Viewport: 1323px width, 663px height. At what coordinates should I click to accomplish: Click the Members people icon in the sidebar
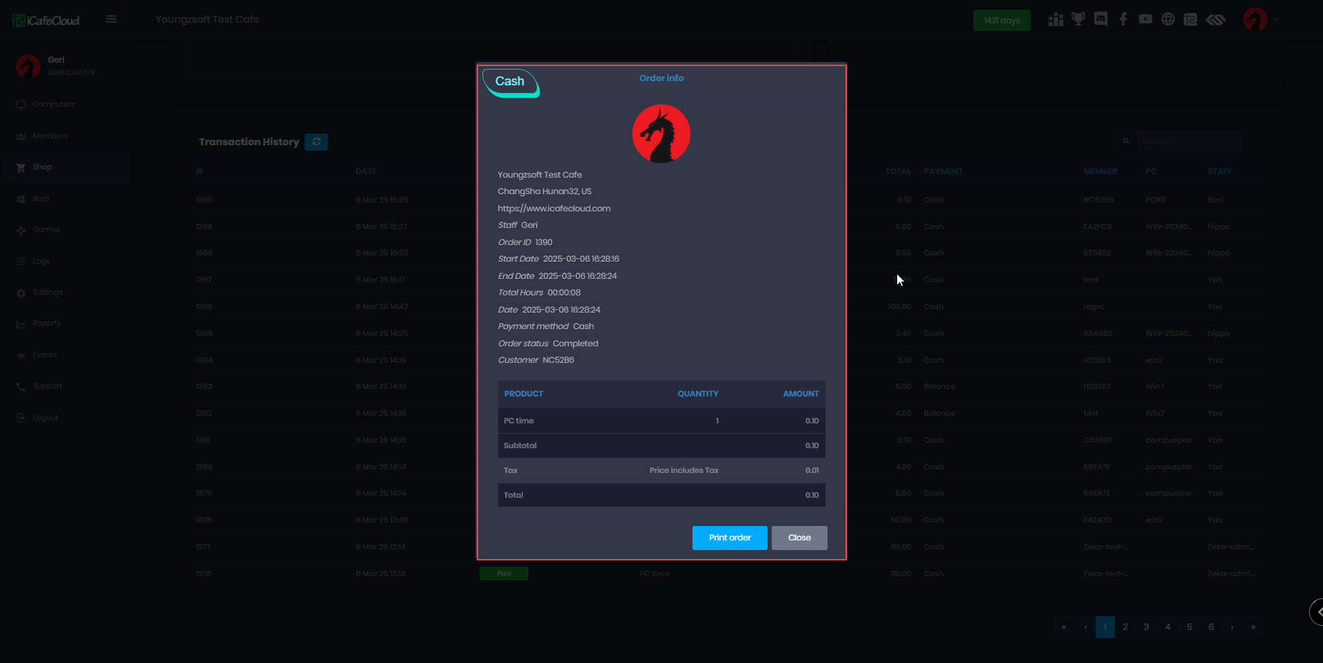tap(21, 136)
